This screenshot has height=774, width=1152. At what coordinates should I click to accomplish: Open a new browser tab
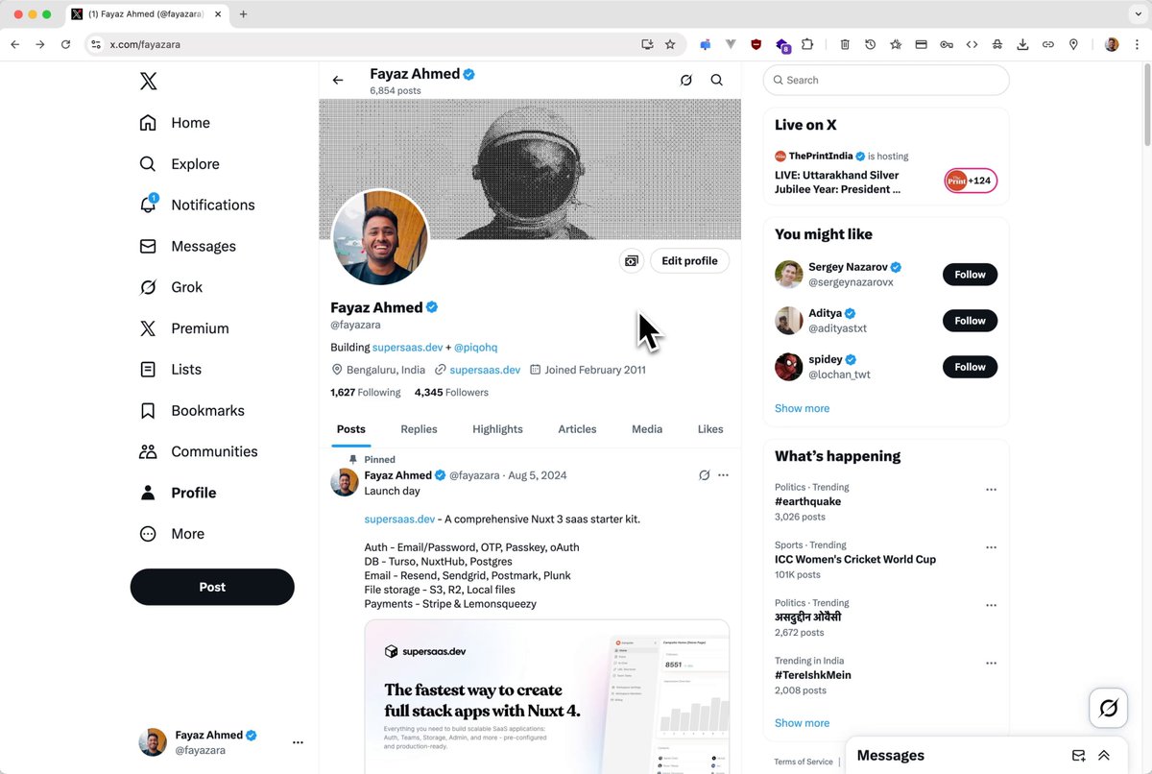[243, 14]
